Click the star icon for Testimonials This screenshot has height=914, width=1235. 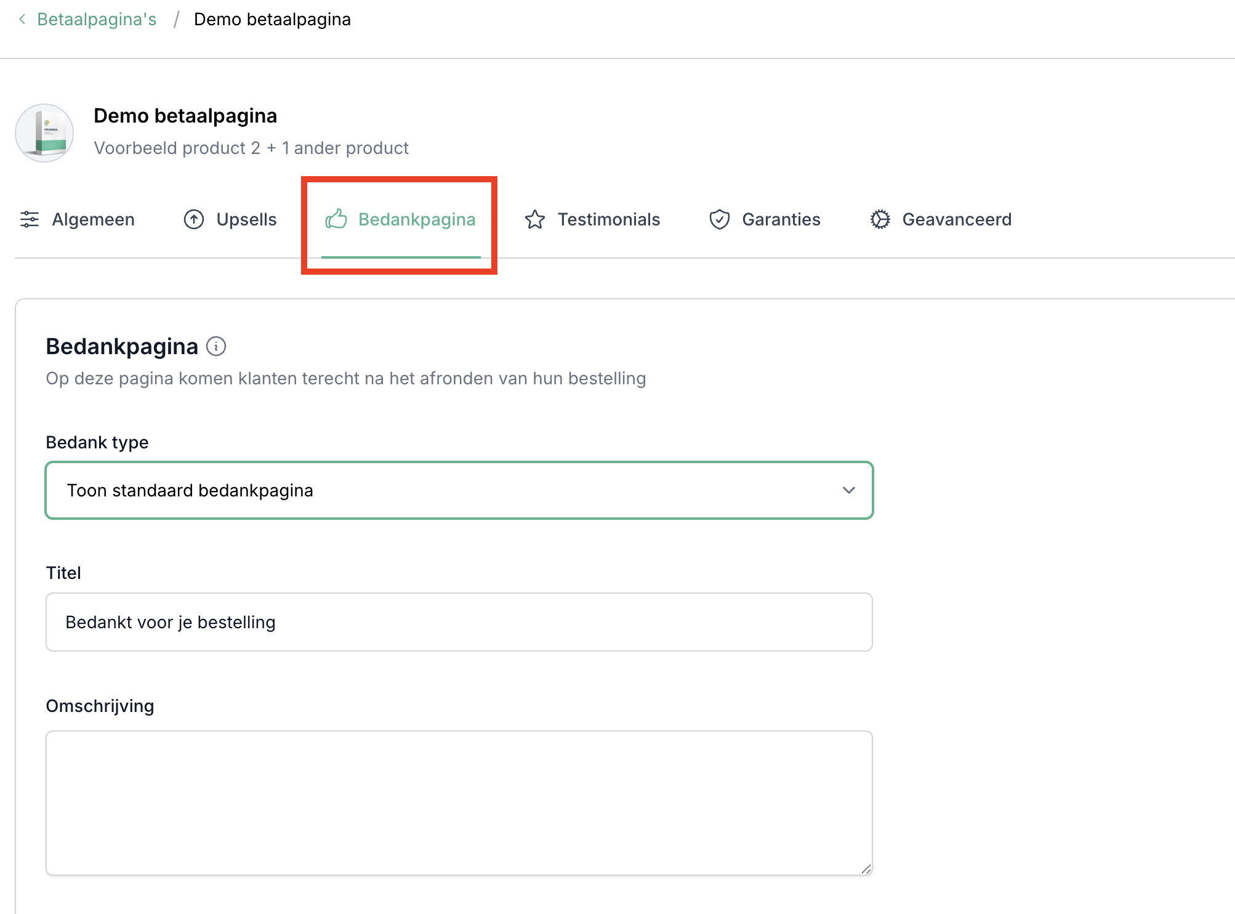pos(535,219)
